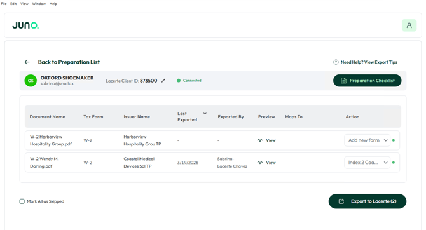Click the back arrow icon

(27, 62)
